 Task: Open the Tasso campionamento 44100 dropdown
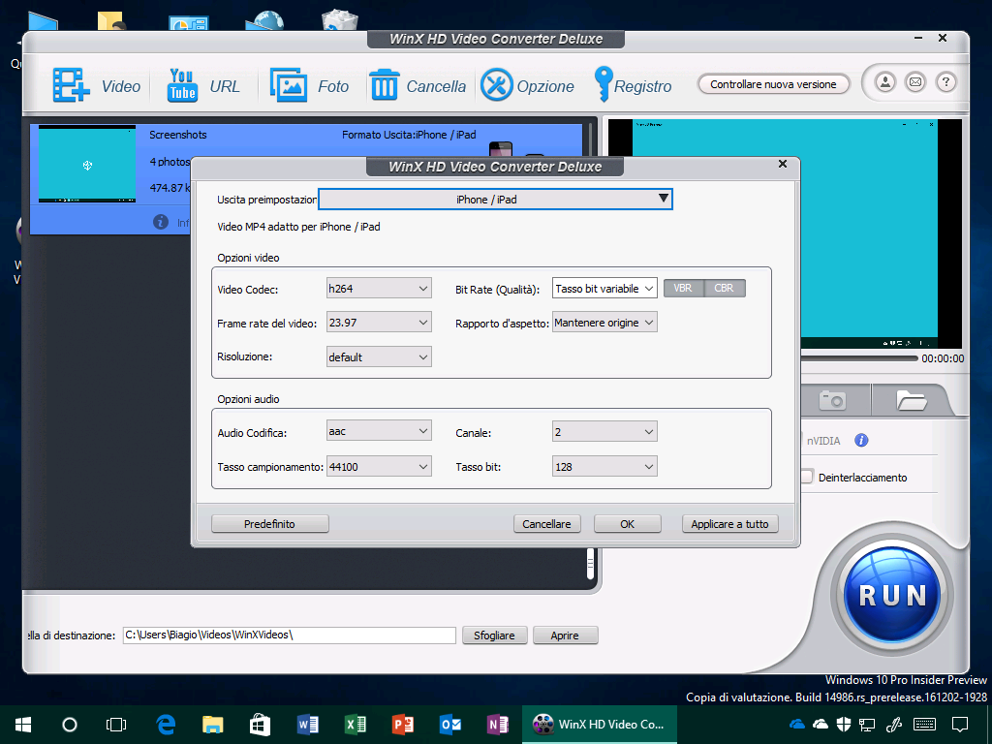pos(379,466)
